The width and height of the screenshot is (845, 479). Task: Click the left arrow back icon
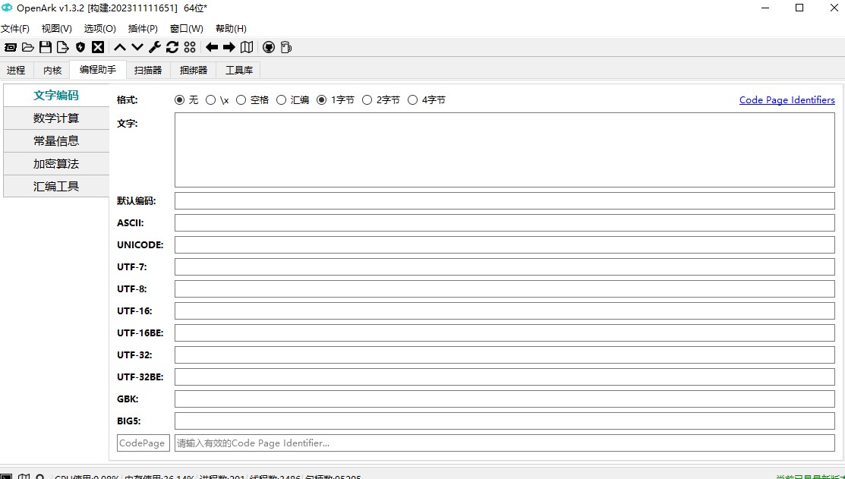coord(212,47)
